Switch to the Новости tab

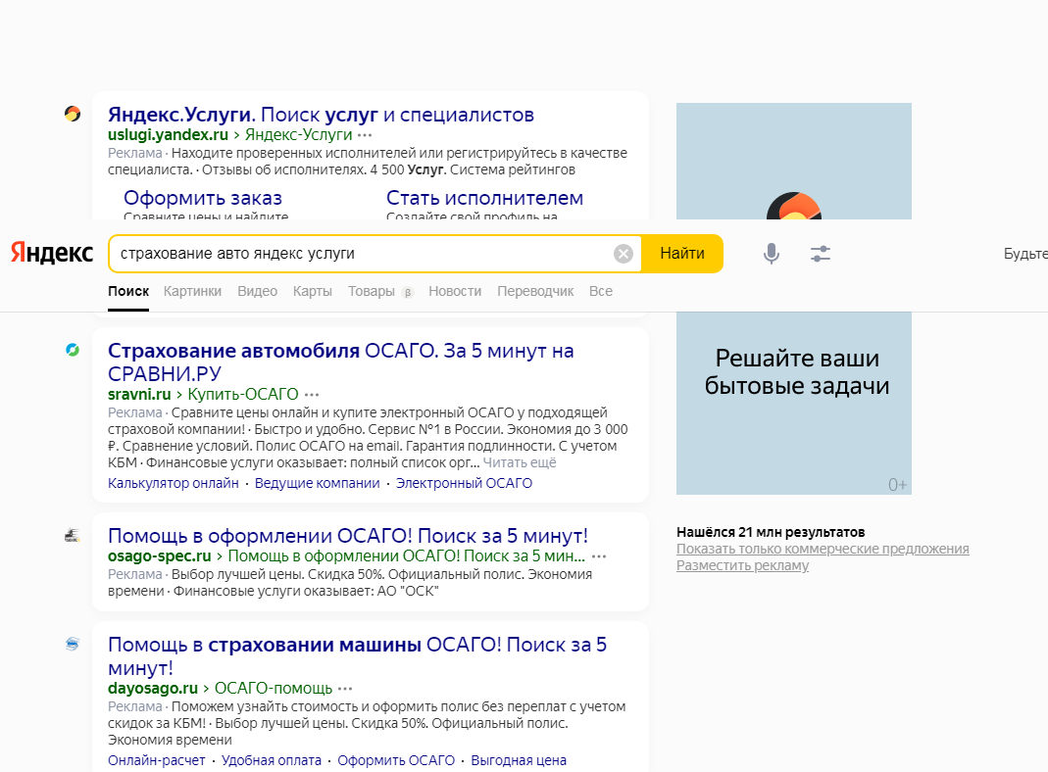(455, 291)
